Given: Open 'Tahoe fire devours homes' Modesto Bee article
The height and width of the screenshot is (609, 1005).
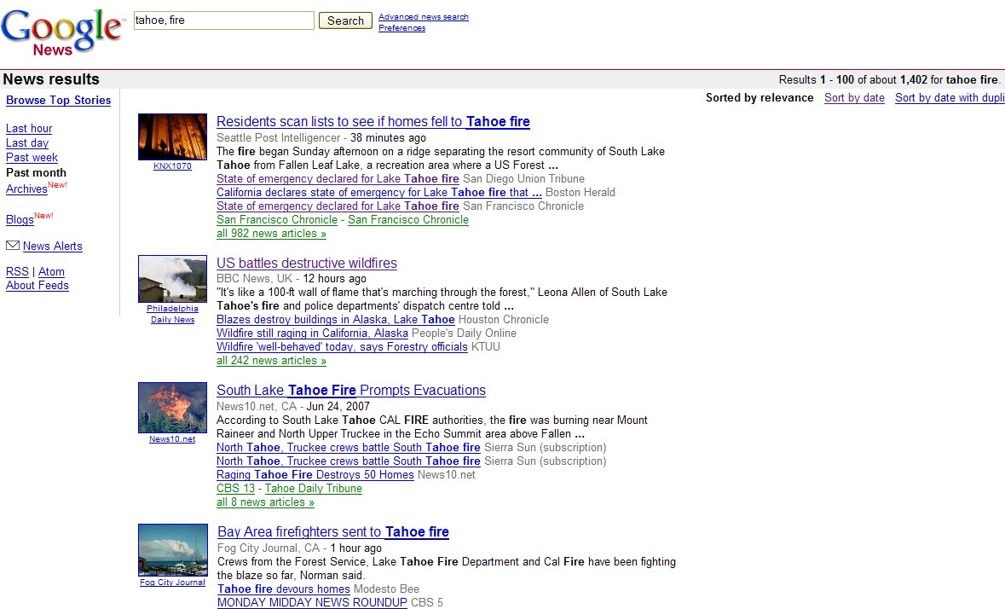Looking at the screenshot, I should [x=284, y=589].
